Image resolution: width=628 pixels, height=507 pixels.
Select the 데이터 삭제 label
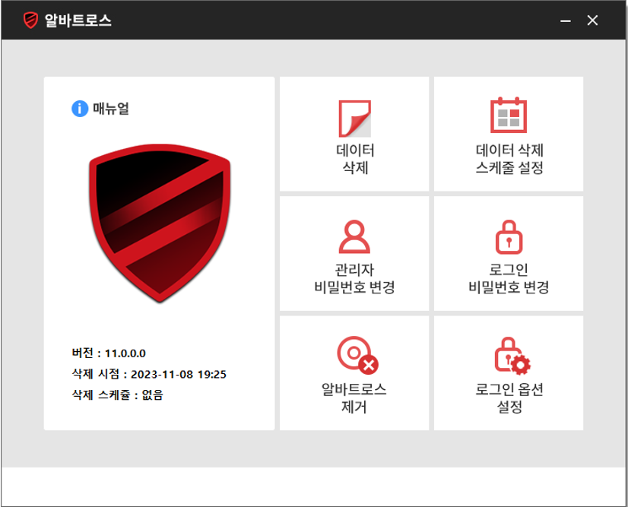[355, 159]
